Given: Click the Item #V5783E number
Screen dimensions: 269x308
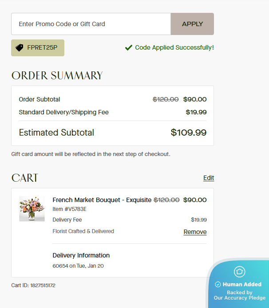Looking at the screenshot, I should click(69, 209).
